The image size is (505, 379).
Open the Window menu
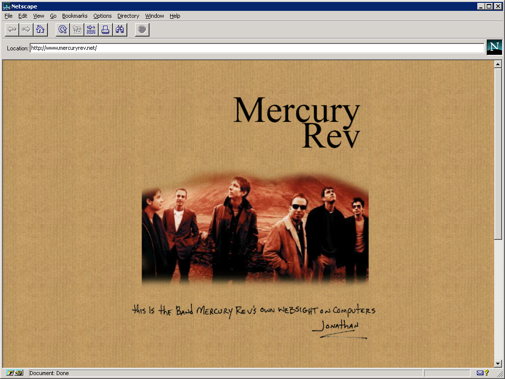[x=154, y=16]
